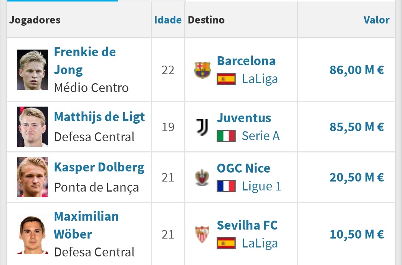
Task: Click the Juventus club logo icon
Action: (202, 127)
